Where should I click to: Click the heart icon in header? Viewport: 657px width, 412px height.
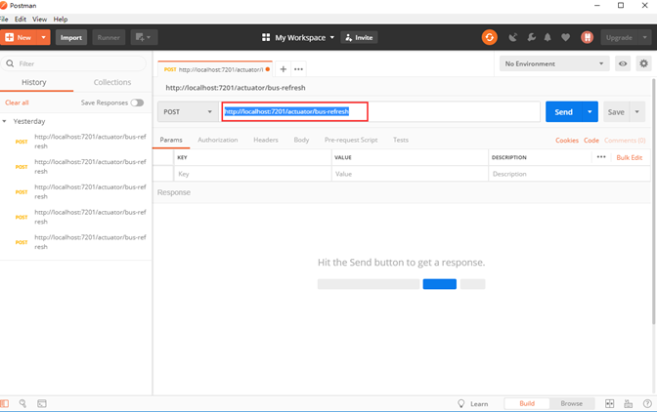coord(565,37)
